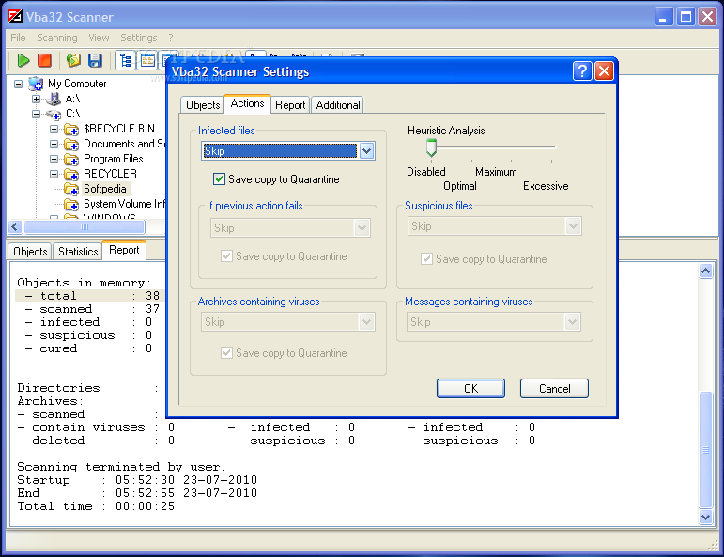This screenshot has width=724, height=557.
Task: Select the Program Files folder
Action: (x=113, y=159)
